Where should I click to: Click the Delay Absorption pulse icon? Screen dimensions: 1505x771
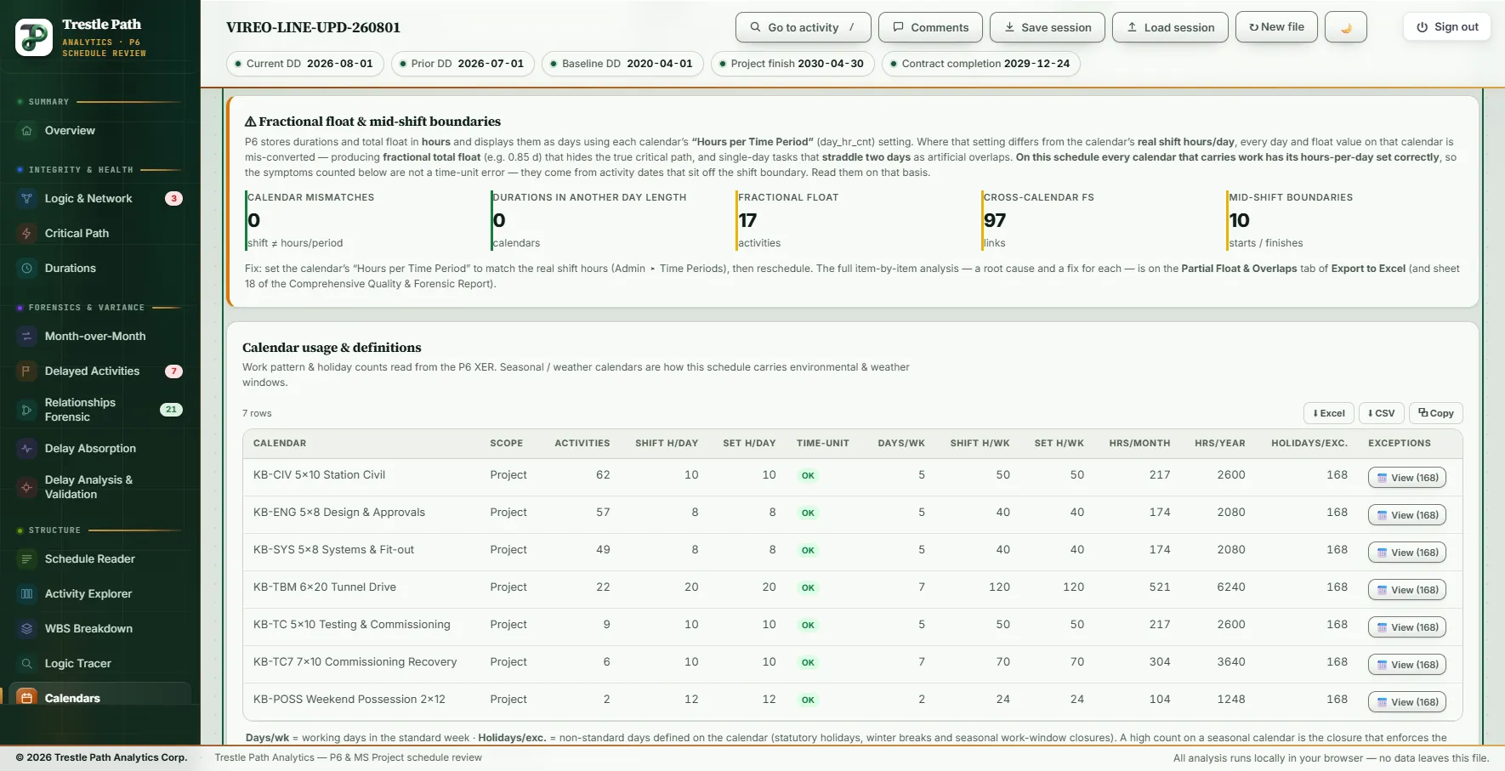click(26, 449)
